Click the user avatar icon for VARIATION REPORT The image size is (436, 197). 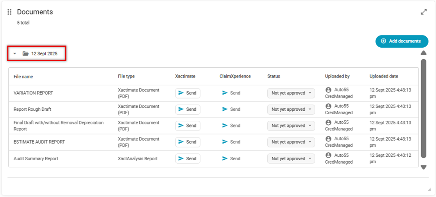tap(328, 90)
